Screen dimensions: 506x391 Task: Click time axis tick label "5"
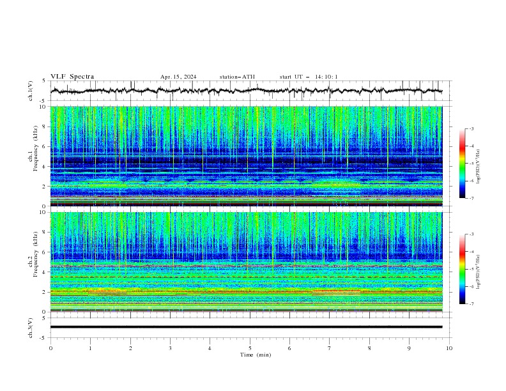(x=250, y=348)
